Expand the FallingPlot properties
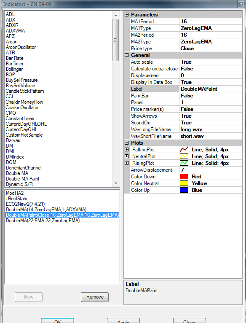This screenshot has height=323, width=246. (127, 150)
